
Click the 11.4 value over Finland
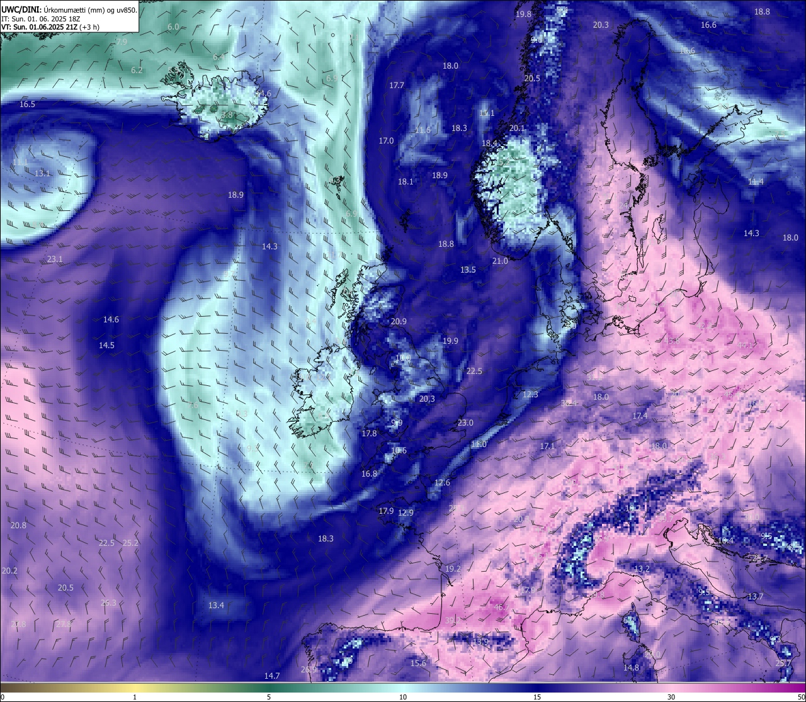[x=756, y=182]
